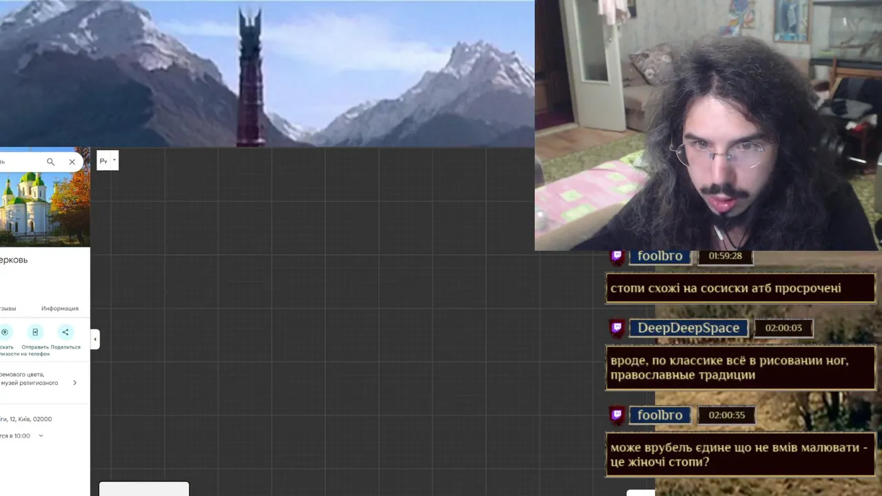Viewport: 882px width, 496px height.
Task: Open the Ру language dropdown
Action: pos(107,161)
